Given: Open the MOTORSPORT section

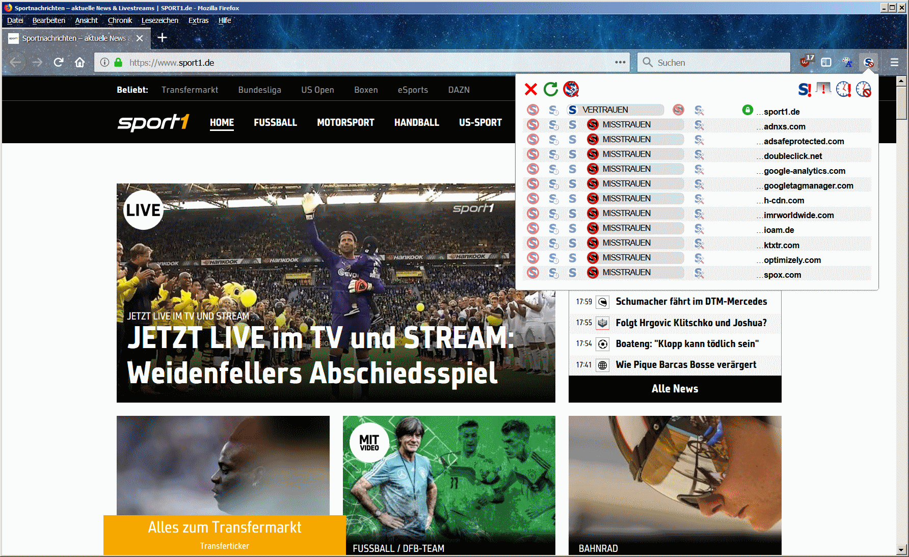Looking at the screenshot, I should 345,122.
